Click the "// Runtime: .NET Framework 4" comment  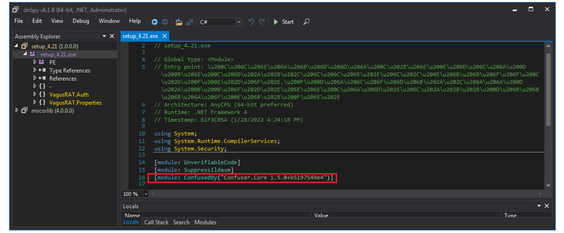pyautogui.click(x=201, y=112)
